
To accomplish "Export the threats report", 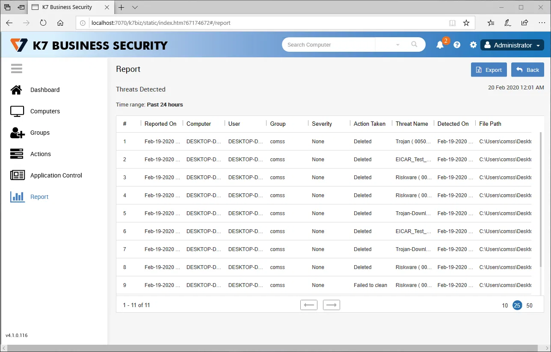I will tap(489, 70).
